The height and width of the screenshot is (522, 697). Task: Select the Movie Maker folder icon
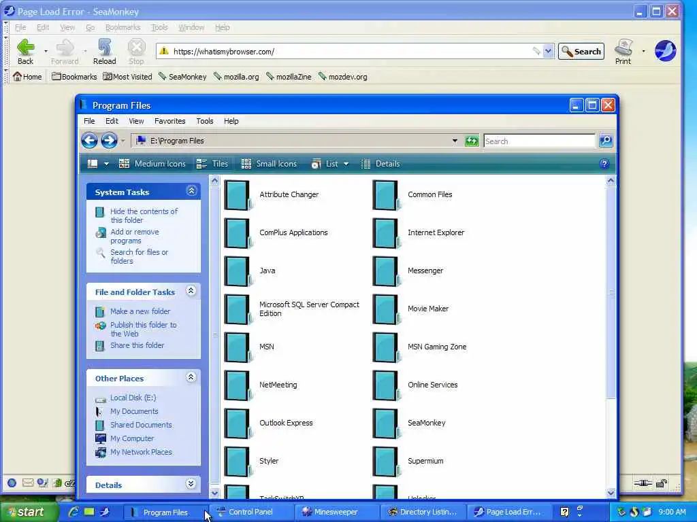click(385, 309)
